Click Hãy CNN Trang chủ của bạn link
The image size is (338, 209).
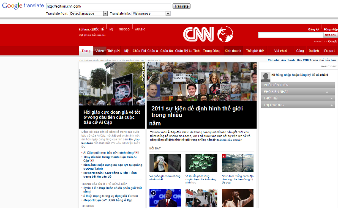(x=316, y=60)
